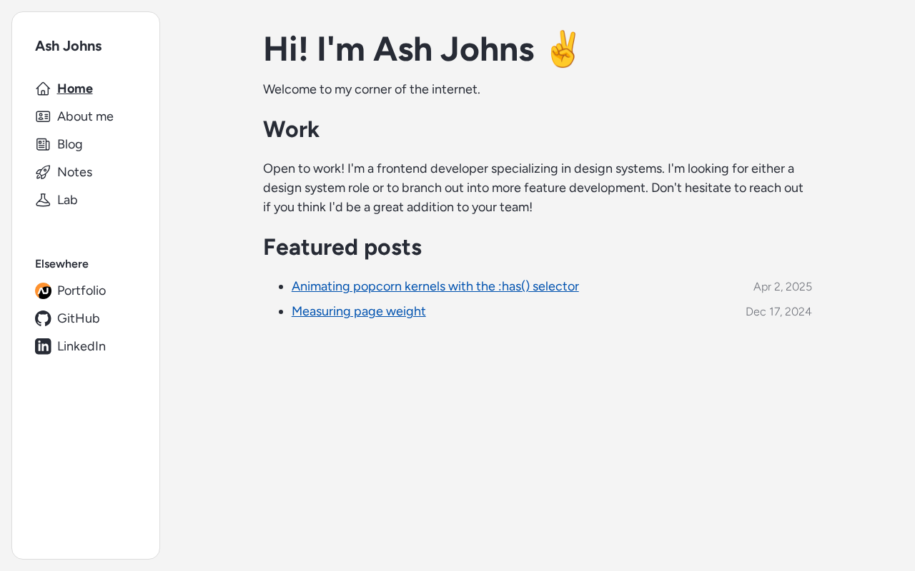The image size is (915, 571).
Task: Click the LinkedIn logo icon
Action: click(43, 346)
